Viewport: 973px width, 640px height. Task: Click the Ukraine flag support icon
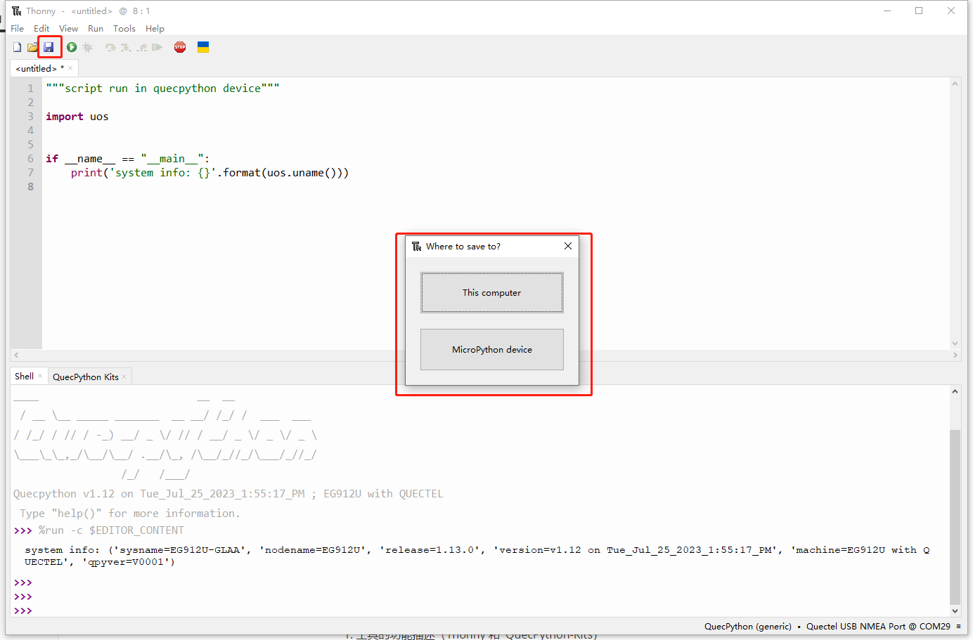[x=203, y=47]
